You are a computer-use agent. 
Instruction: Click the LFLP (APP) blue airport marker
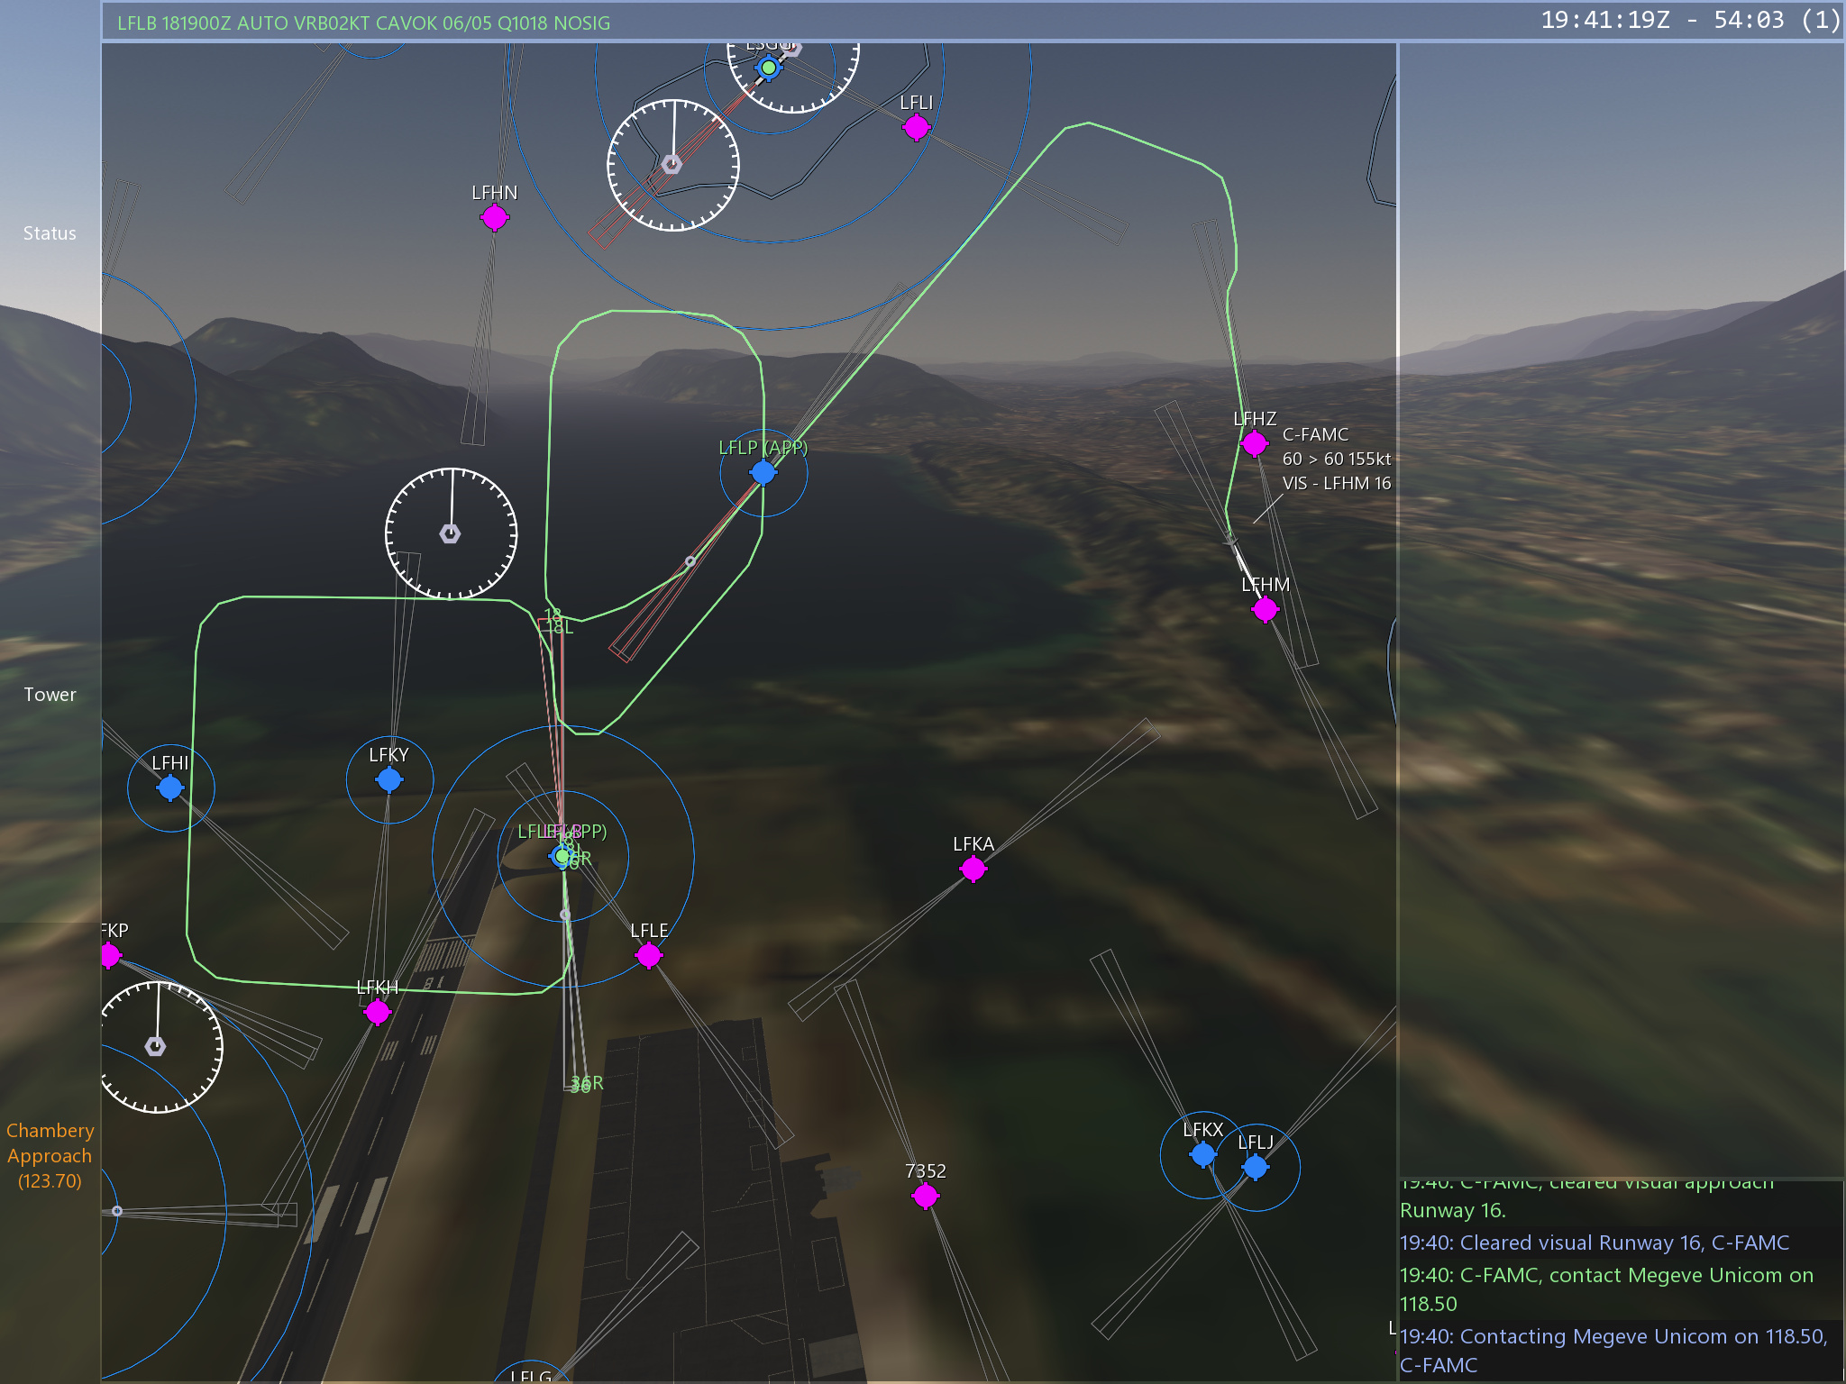(763, 472)
